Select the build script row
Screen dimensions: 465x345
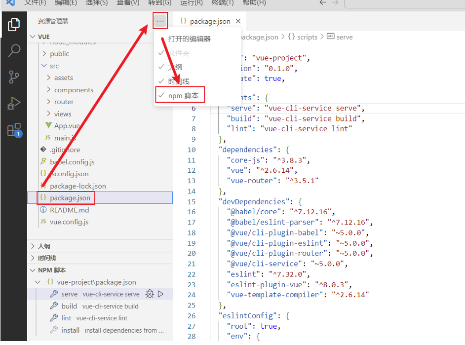click(x=100, y=306)
